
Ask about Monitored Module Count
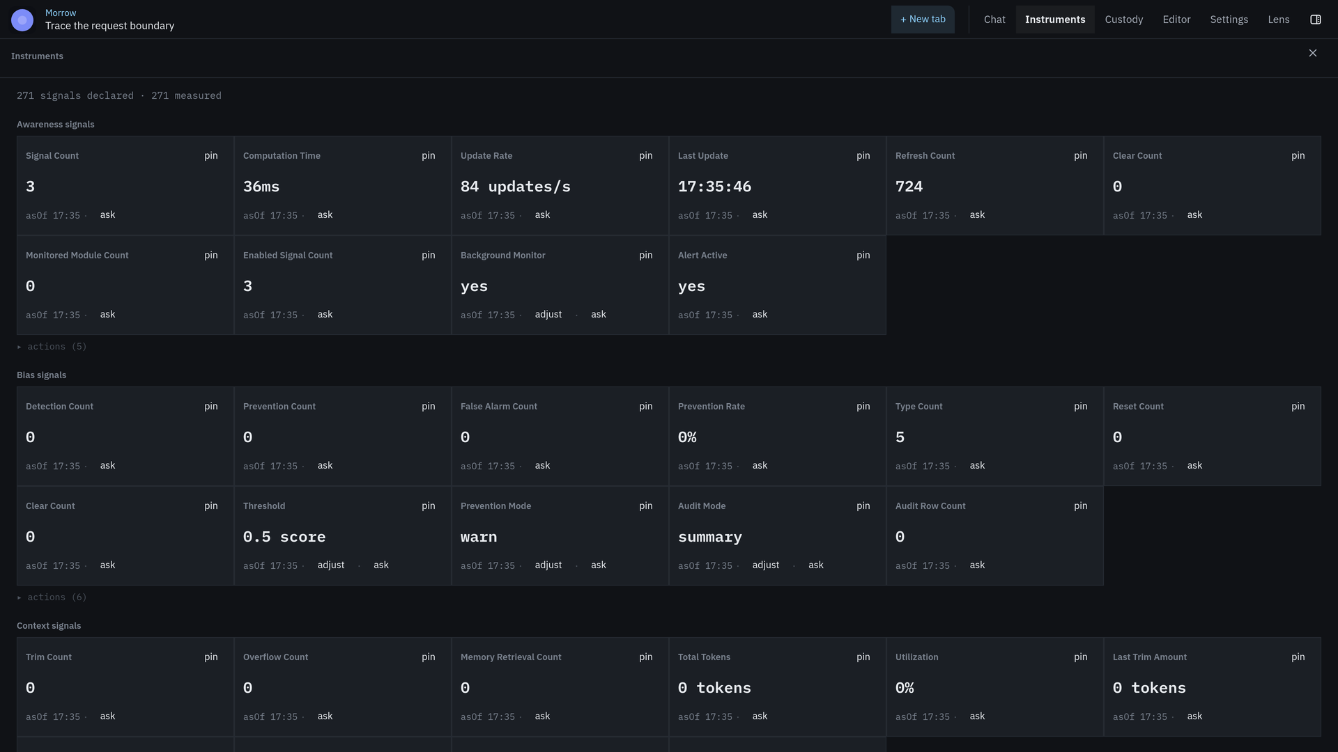pyautogui.click(x=108, y=314)
